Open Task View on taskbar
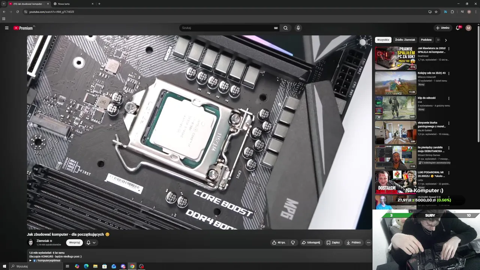 coord(67,266)
